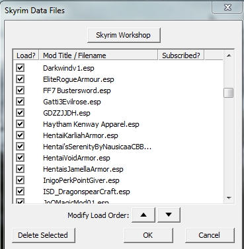Close the Skyrim Data Files dialog
Image resolution: width=244 pixels, height=249 pixels.
[227, 7]
